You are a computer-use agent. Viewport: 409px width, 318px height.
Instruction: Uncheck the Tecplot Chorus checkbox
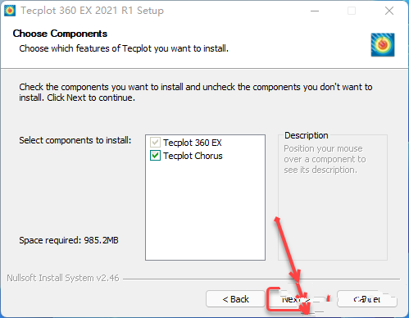(155, 156)
